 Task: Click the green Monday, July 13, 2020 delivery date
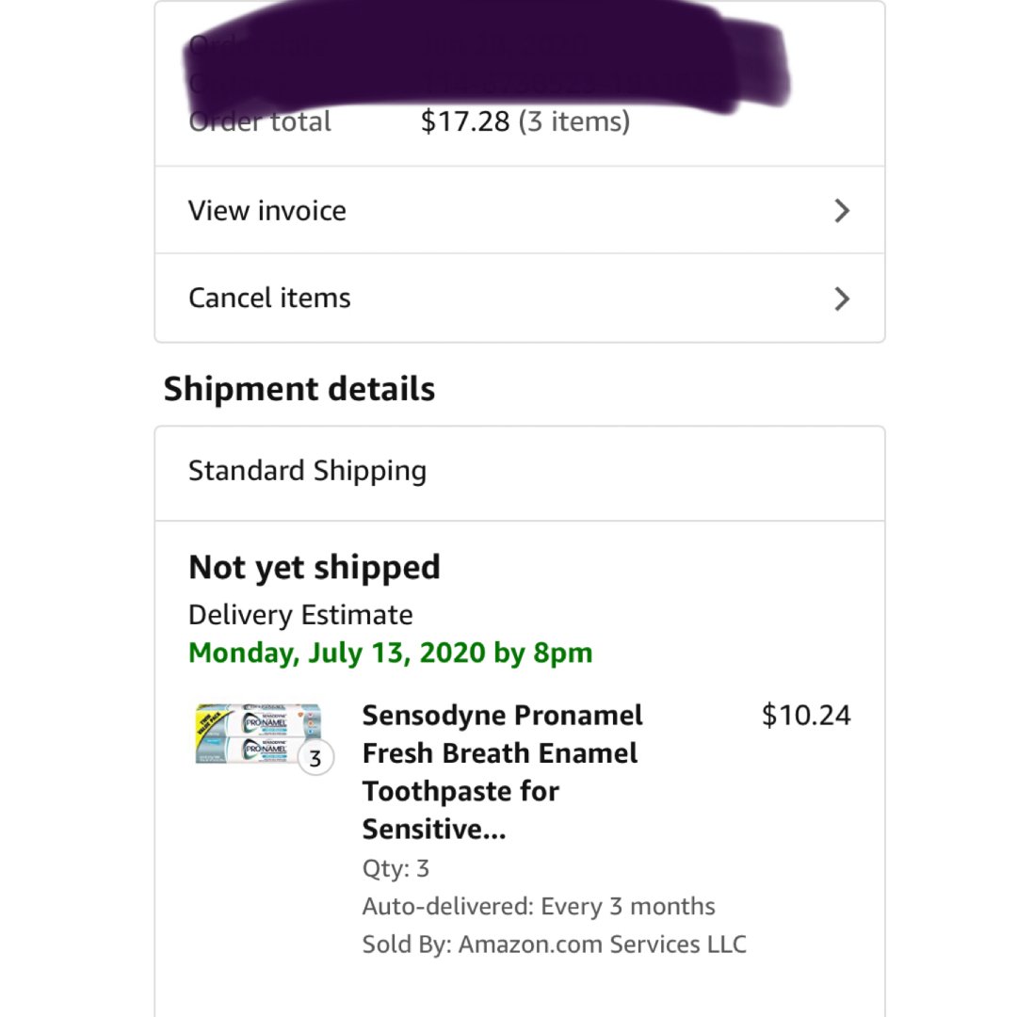tap(390, 653)
